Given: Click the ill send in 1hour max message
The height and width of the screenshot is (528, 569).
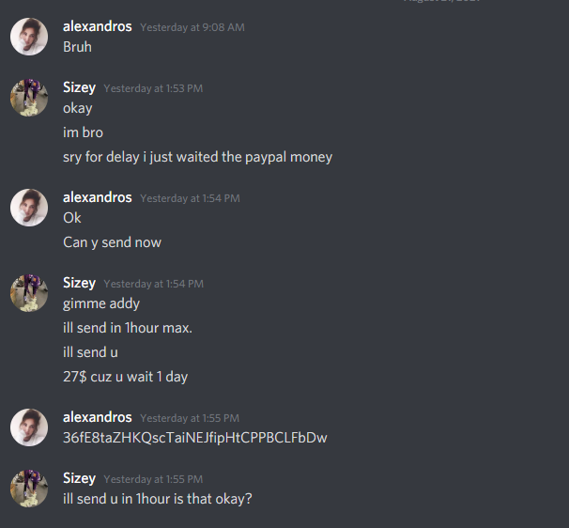Looking at the screenshot, I should [x=128, y=328].
